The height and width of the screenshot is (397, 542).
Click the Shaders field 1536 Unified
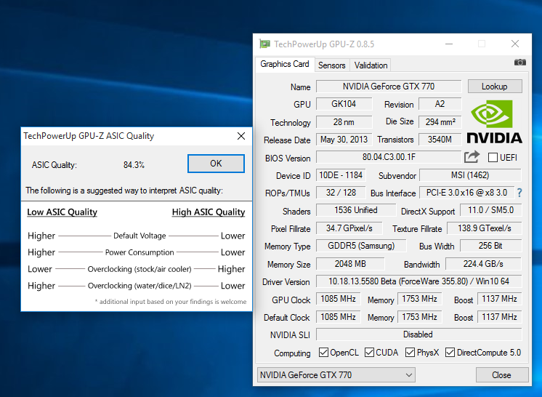(356, 210)
